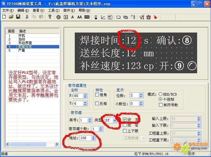Click the clipboard-style toolbar icon
This screenshot has height=157, width=211.
click(133, 17)
